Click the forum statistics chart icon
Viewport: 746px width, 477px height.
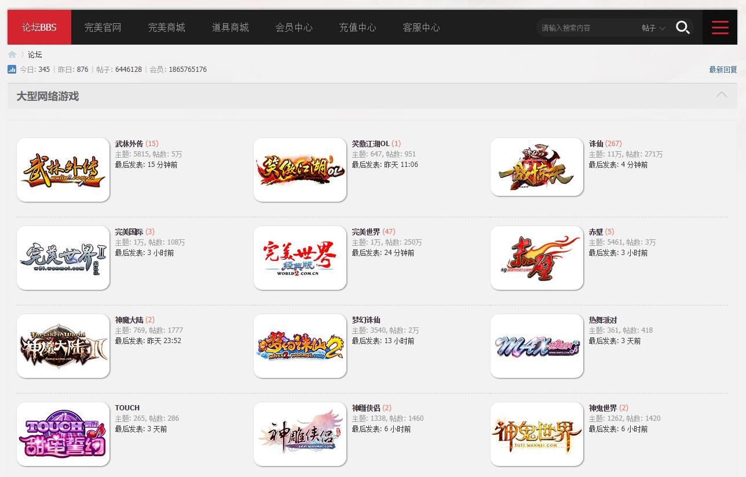coord(12,70)
